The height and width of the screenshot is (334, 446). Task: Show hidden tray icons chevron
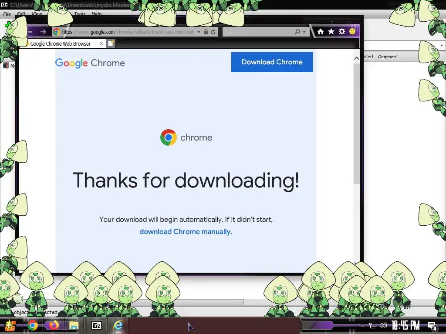[362, 325]
